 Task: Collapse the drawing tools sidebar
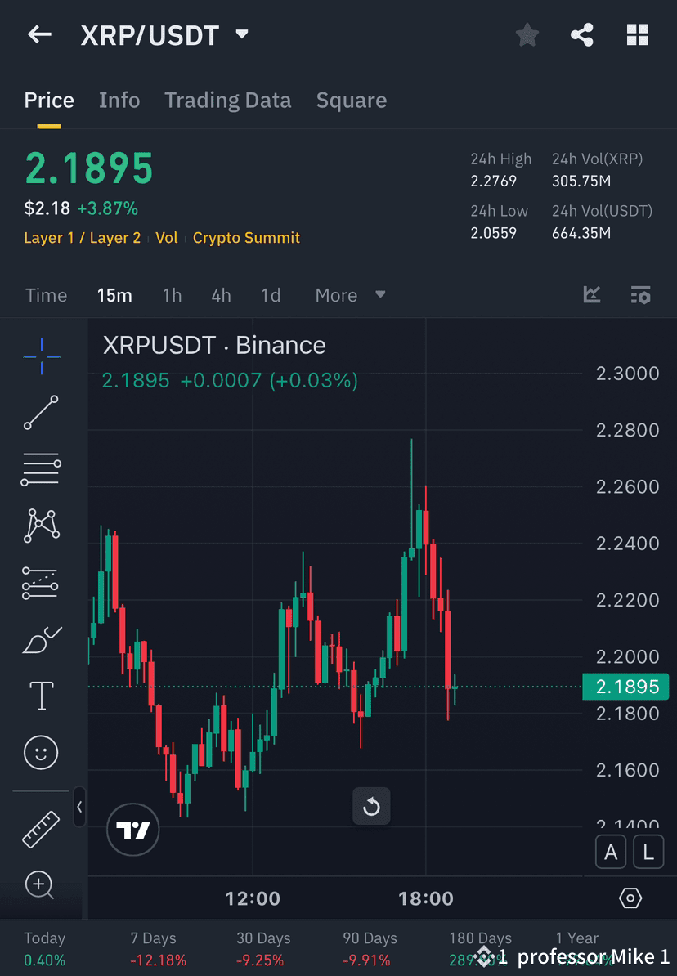79,808
